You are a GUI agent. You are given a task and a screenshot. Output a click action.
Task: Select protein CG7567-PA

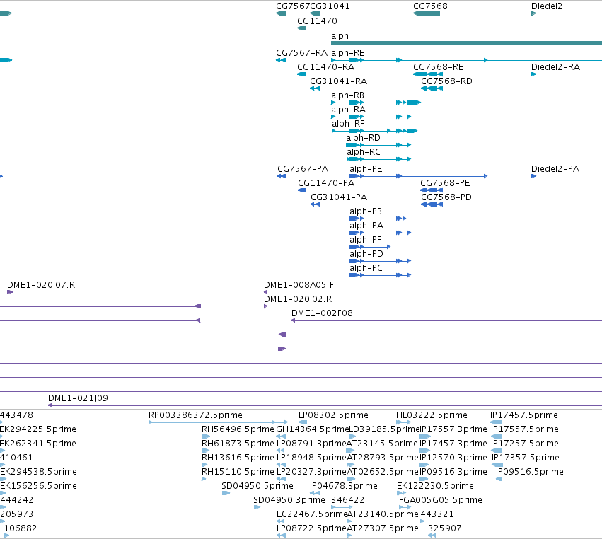point(282,176)
